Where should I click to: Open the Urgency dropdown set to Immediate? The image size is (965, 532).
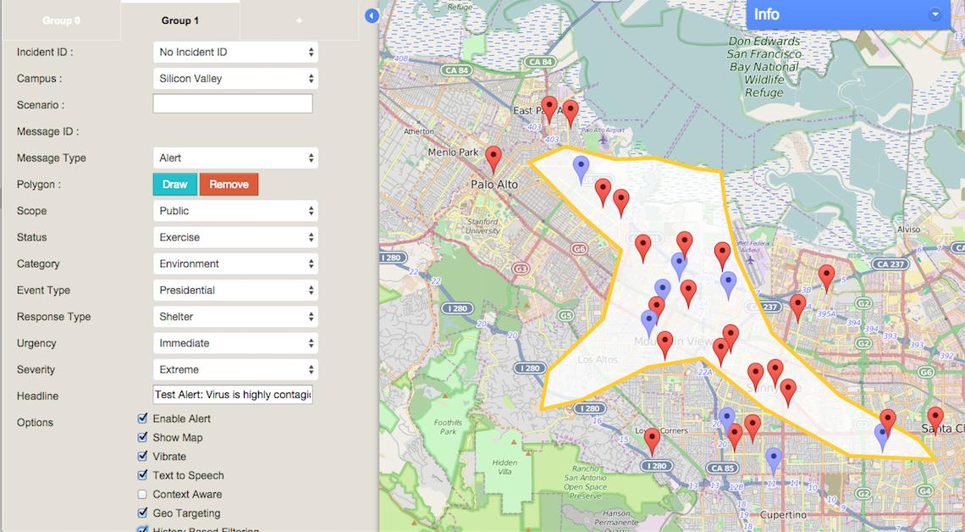[235, 344]
